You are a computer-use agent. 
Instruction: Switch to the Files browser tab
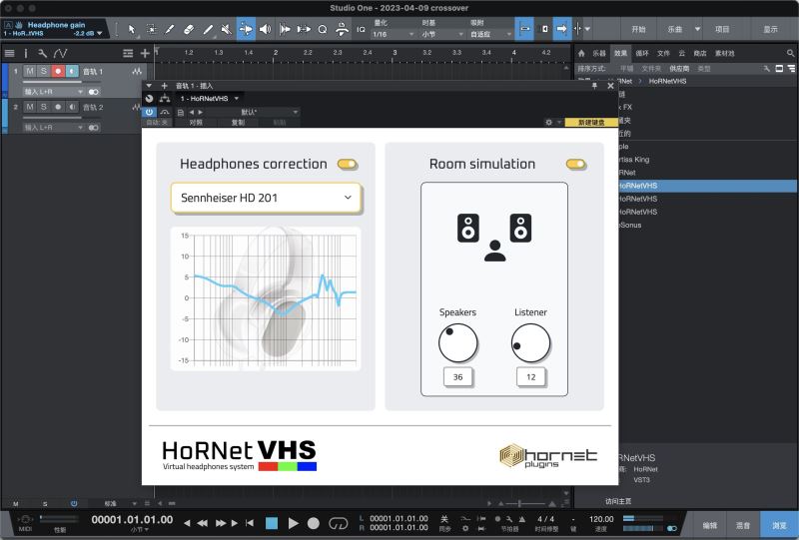[663, 53]
